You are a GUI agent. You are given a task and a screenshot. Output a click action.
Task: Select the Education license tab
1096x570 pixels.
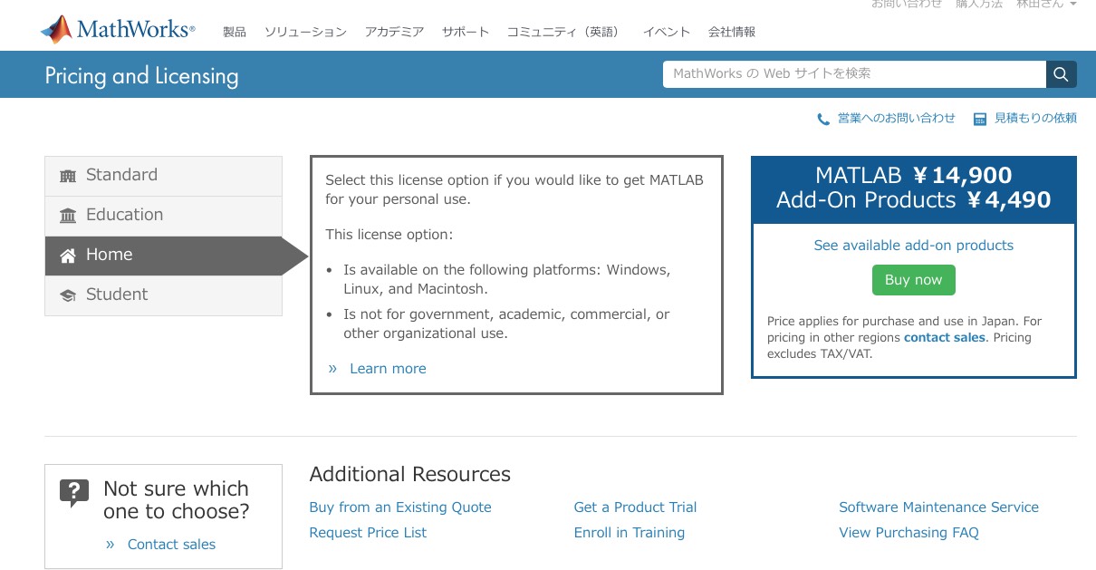pos(163,216)
